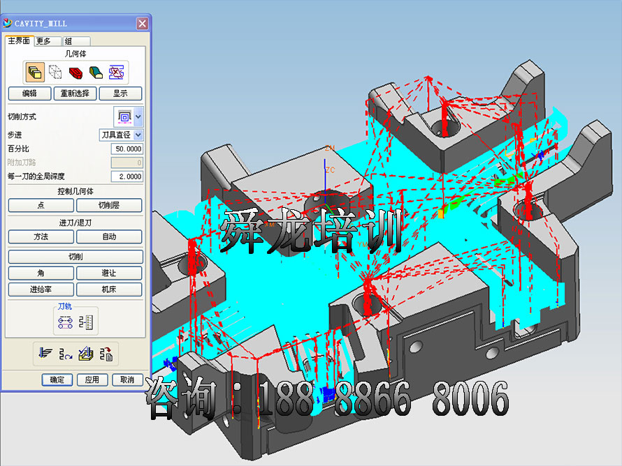The height and width of the screenshot is (466, 622).
Task: Click the 百分比 field showing 50.0000
Action: tap(127, 149)
